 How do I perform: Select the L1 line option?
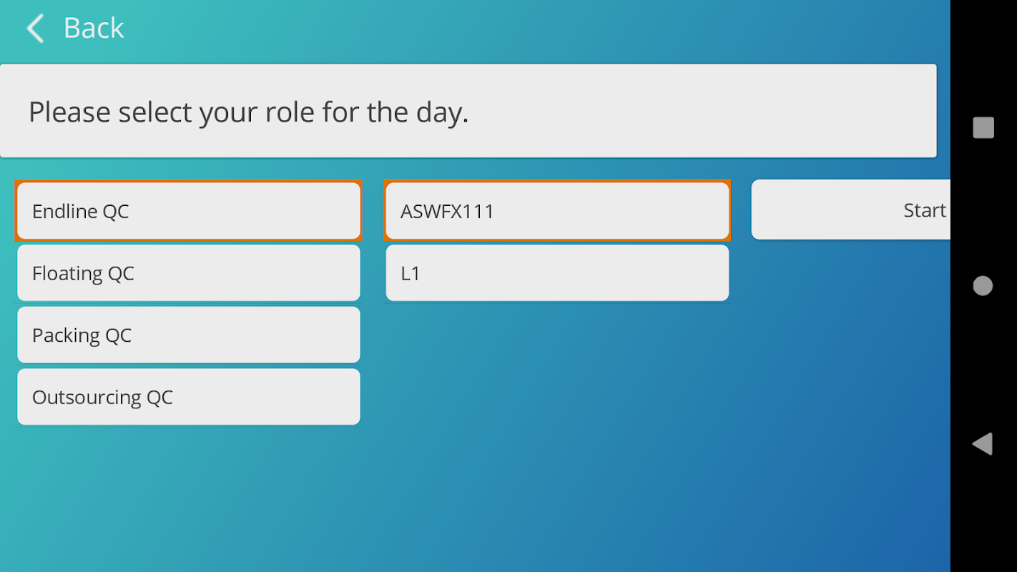click(x=557, y=273)
